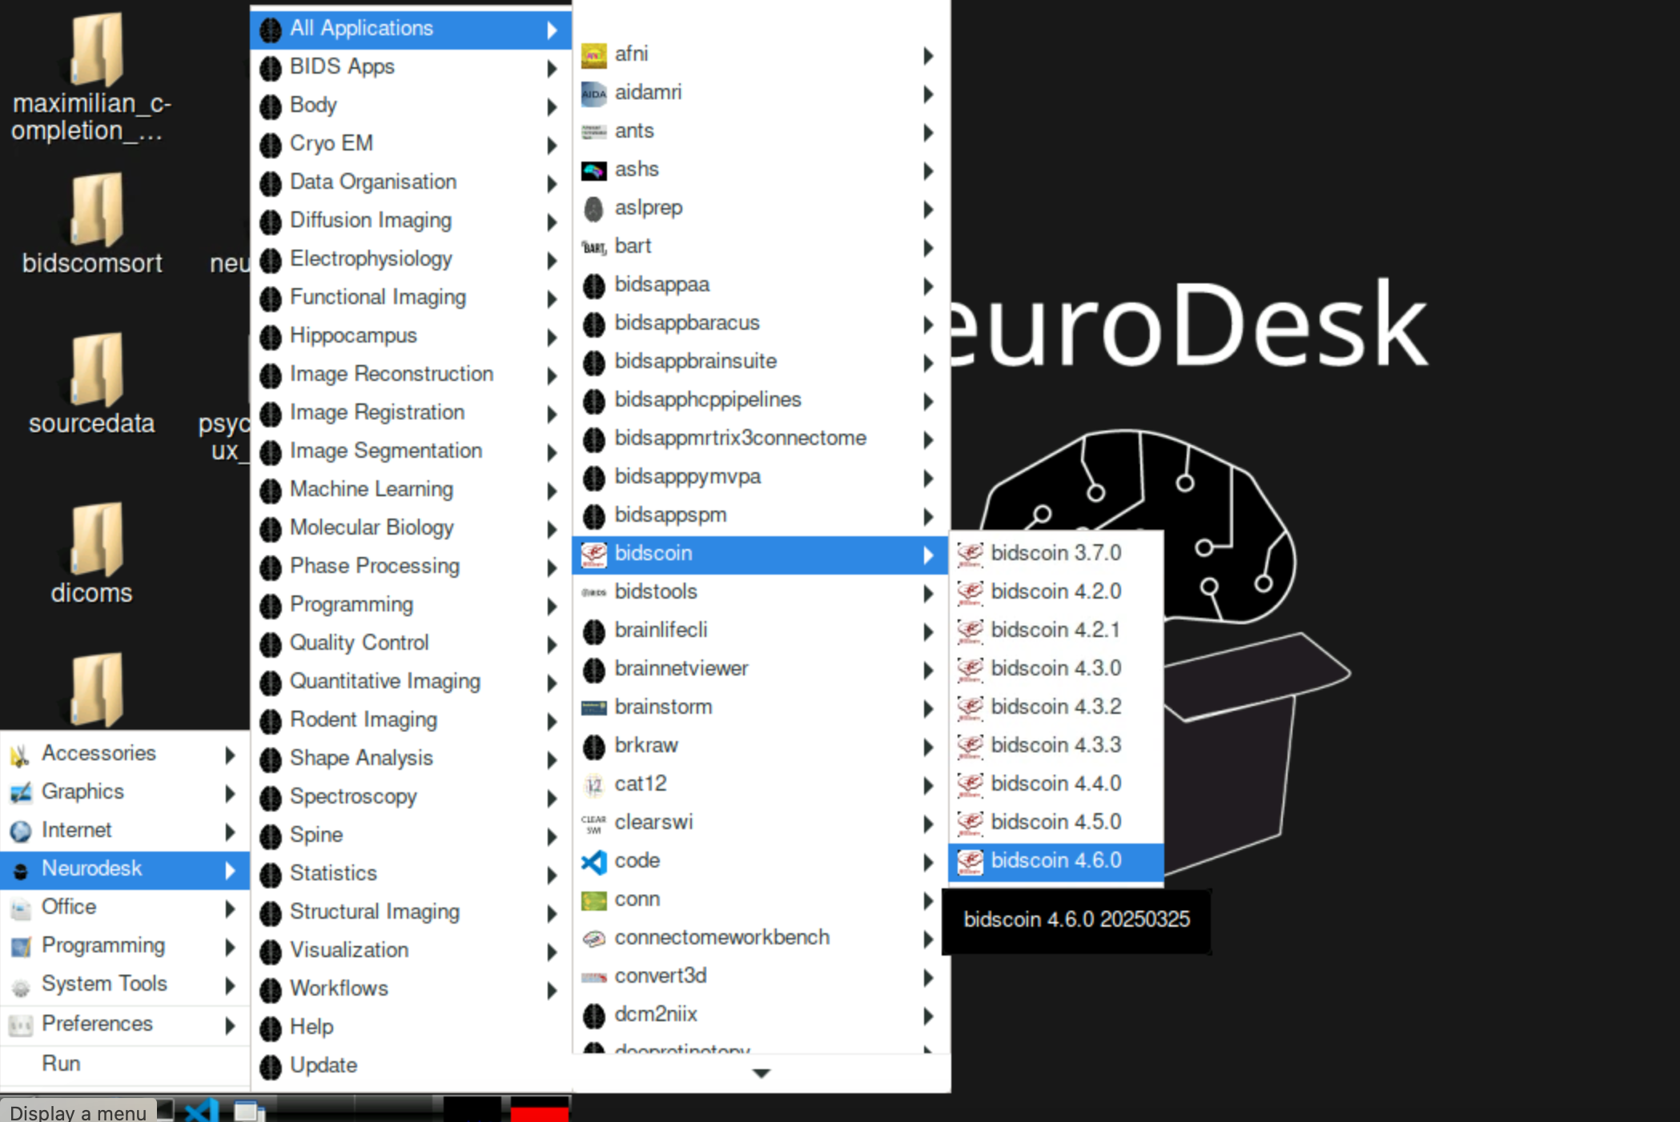This screenshot has height=1122, width=1680.
Task: Click the System Tools gear icon
Action: coord(20,986)
